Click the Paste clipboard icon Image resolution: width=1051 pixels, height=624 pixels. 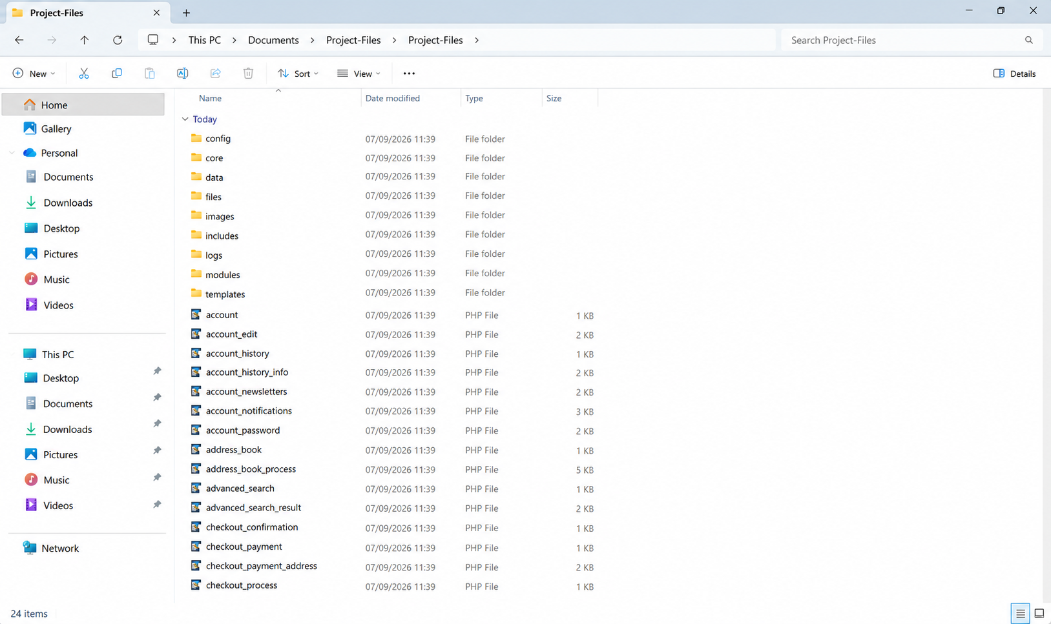[x=150, y=74]
